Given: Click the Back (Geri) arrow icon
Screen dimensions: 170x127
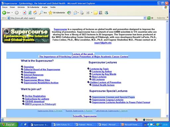Looking at the screenshot, I should click(x=4, y=13).
